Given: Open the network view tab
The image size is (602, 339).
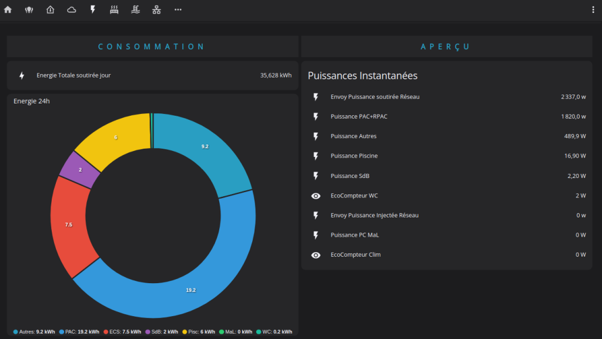Looking at the screenshot, I should pyautogui.click(x=156, y=9).
